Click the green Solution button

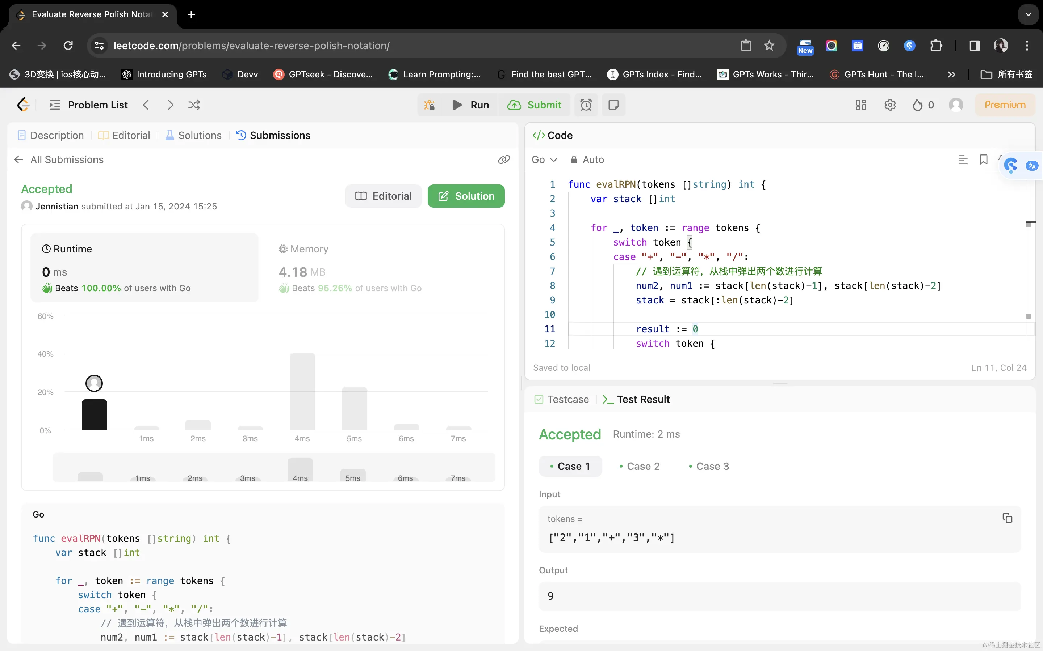pyautogui.click(x=466, y=196)
